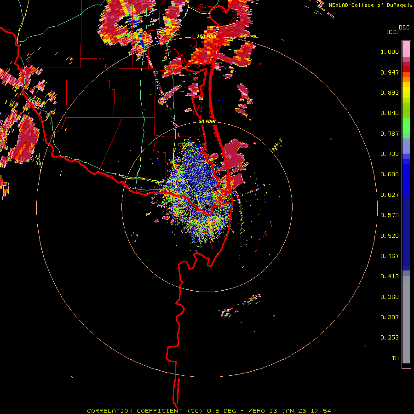Select the 0.947 scale value
The image size is (414, 414).
click(x=390, y=72)
